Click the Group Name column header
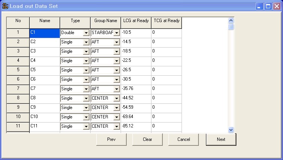 click(105, 21)
